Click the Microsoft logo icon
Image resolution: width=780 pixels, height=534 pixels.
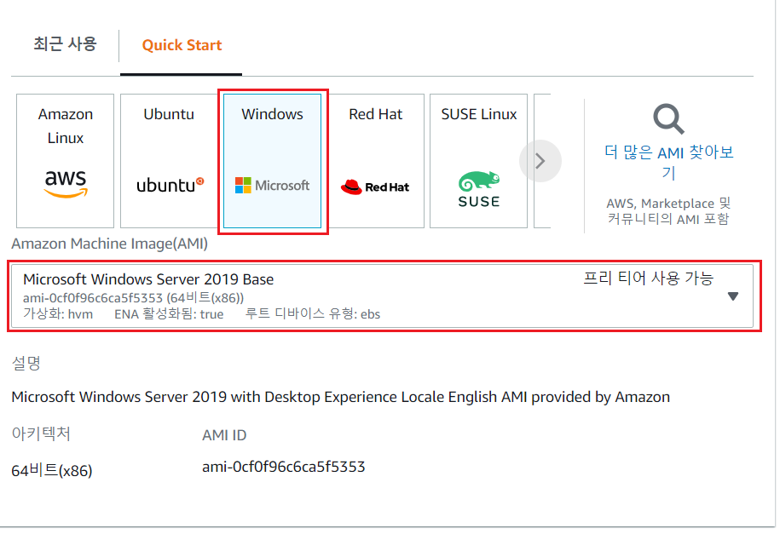click(272, 186)
